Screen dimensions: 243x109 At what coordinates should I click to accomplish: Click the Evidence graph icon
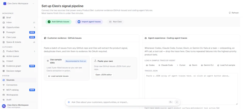(4, 66)
